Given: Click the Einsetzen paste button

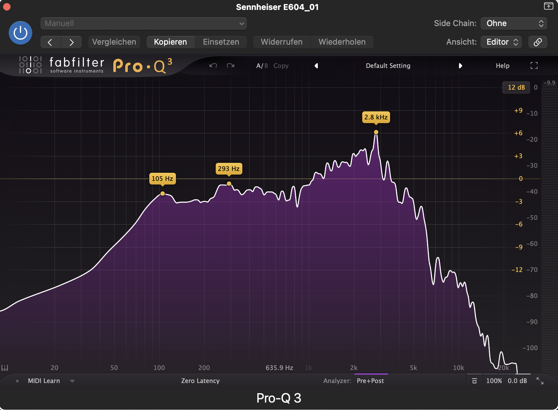Looking at the screenshot, I should pos(221,42).
